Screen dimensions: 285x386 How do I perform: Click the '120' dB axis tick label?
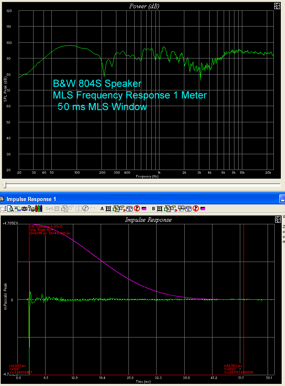9,11
